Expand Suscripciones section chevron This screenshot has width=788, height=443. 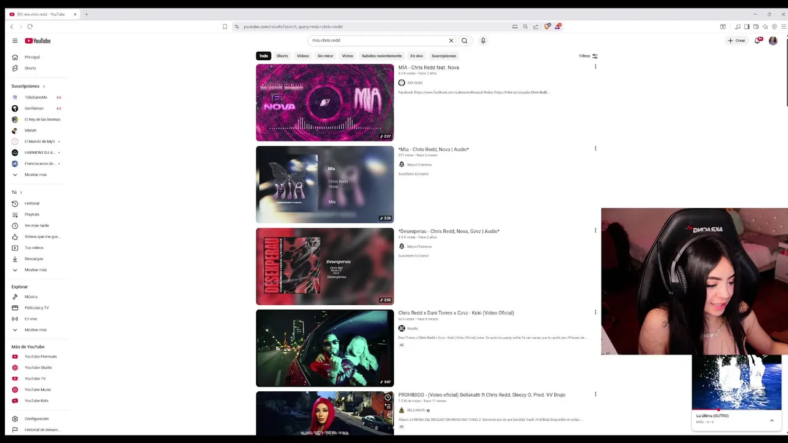coord(44,86)
